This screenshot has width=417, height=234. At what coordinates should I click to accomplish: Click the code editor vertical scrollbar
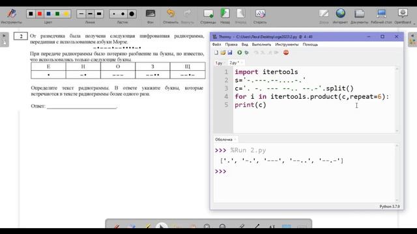coord(397,99)
